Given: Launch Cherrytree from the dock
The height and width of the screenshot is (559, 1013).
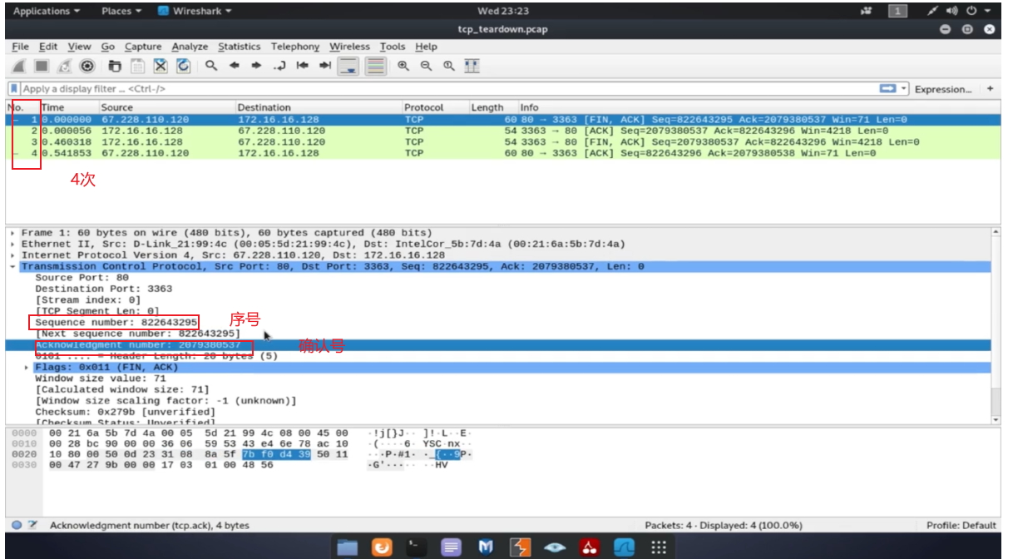Looking at the screenshot, I should point(590,547).
